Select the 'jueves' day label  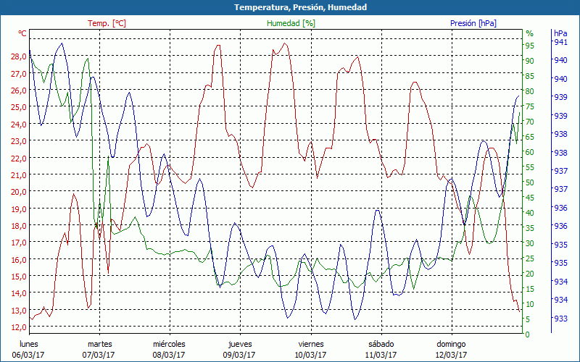(x=240, y=344)
